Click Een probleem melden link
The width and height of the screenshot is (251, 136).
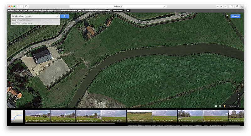click(215, 125)
